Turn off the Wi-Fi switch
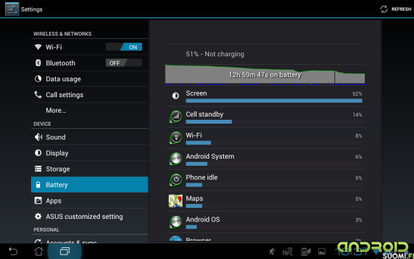This screenshot has width=414, height=259. [124, 47]
